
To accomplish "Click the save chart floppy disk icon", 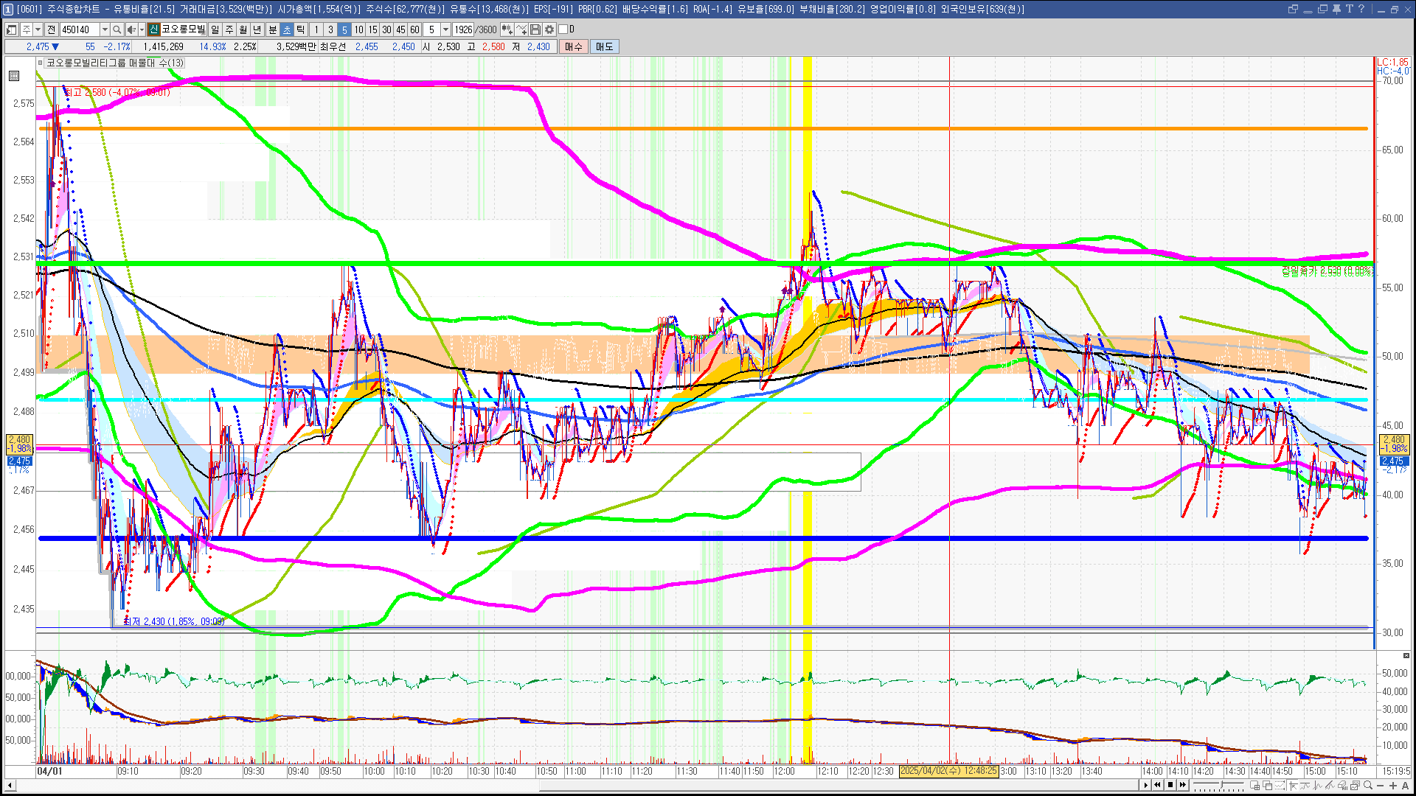I will point(535,29).
